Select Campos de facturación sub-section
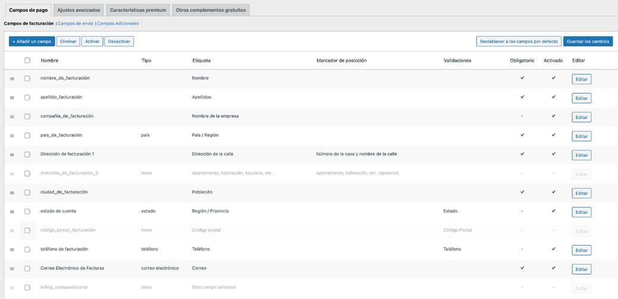Image resolution: width=618 pixels, height=299 pixels. click(x=29, y=24)
